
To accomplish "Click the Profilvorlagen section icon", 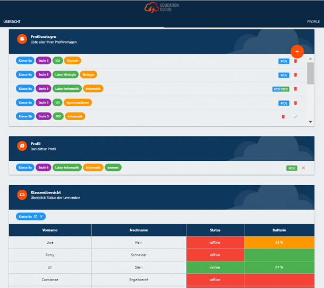I will click(x=22, y=39).
